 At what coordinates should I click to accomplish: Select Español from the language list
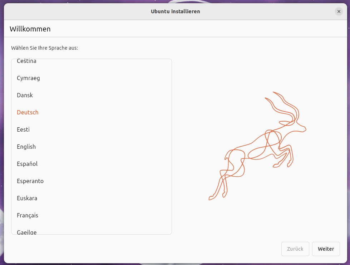click(x=27, y=164)
